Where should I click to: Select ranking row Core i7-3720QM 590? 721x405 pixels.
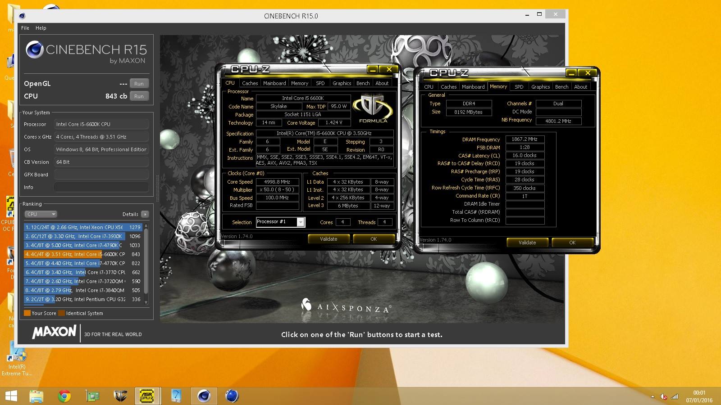click(83, 281)
